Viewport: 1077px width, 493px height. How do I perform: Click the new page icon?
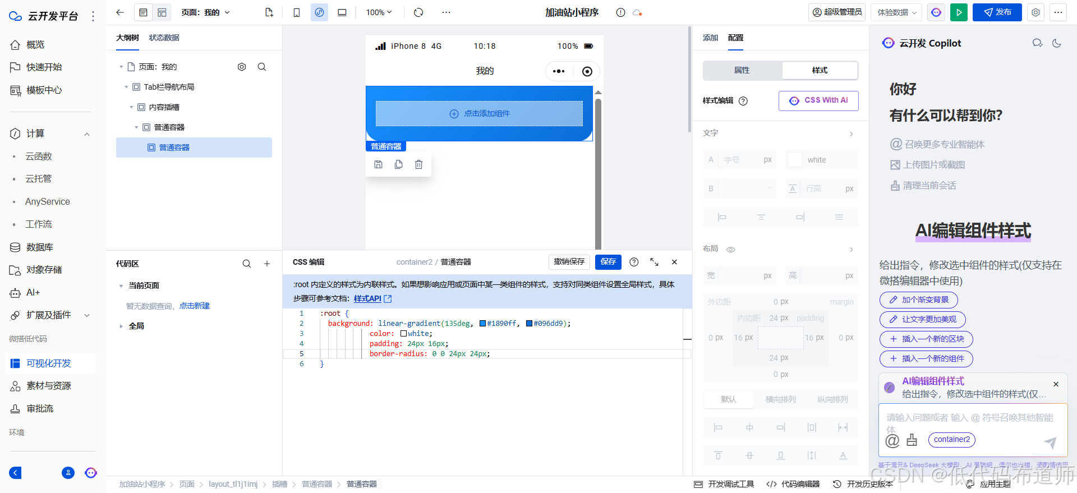click(x=269, y=12)
